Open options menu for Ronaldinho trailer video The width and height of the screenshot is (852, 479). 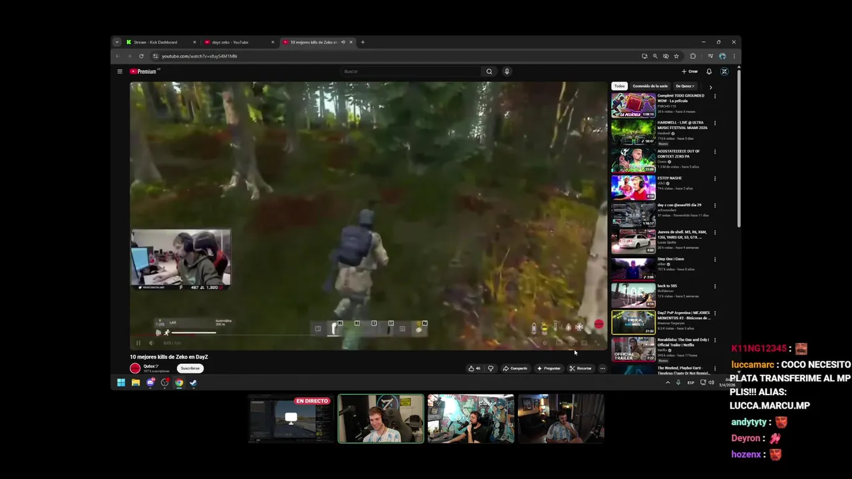715,341
